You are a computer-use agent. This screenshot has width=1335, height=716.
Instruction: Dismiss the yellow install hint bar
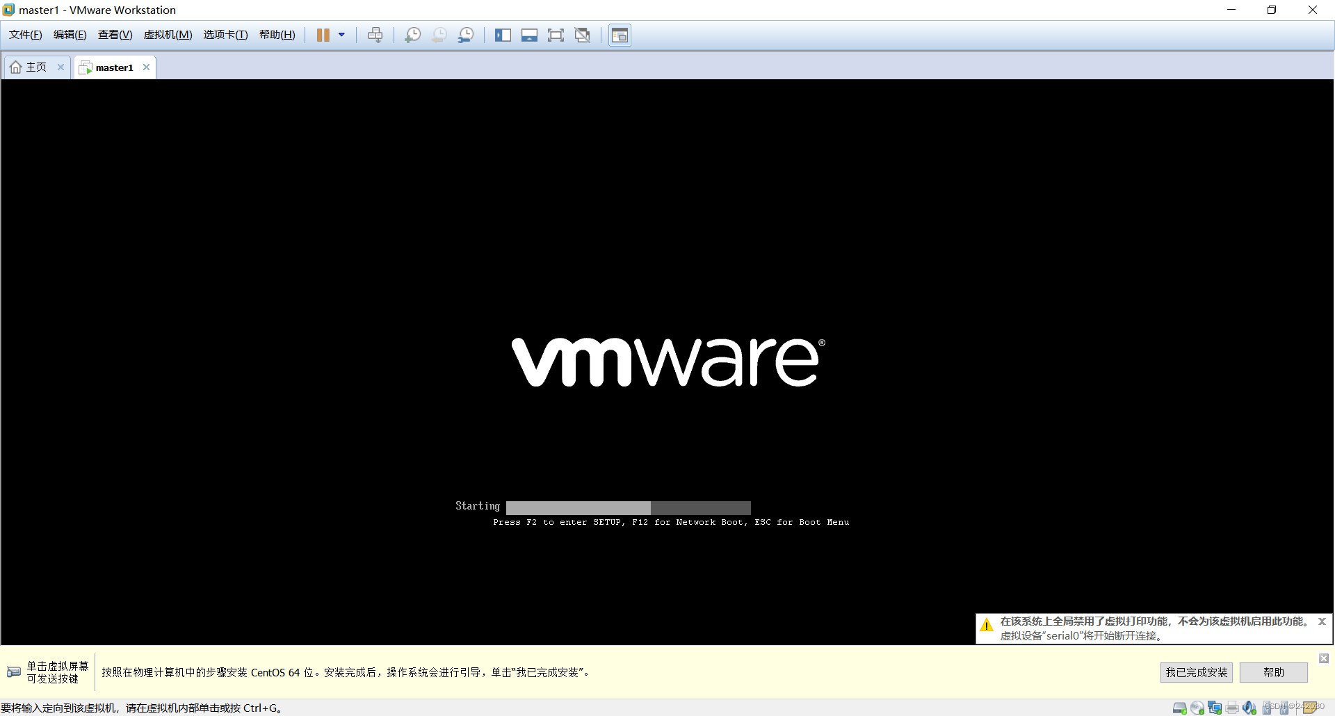pyautogui.click(x=1324, y=658)
